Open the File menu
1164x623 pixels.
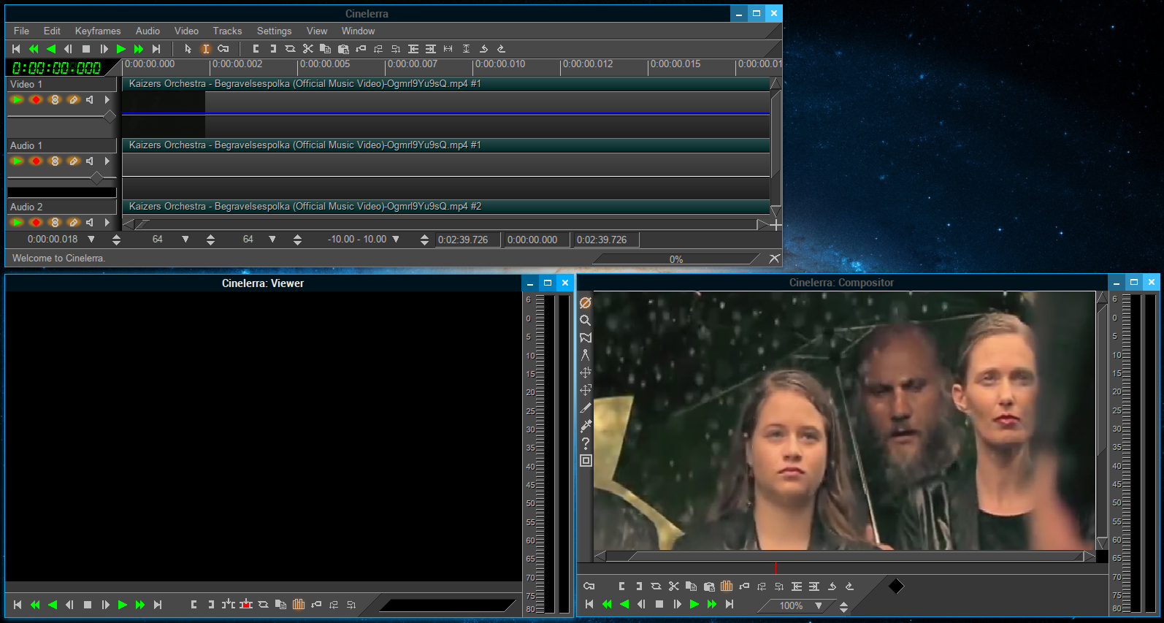pos(21,31)
